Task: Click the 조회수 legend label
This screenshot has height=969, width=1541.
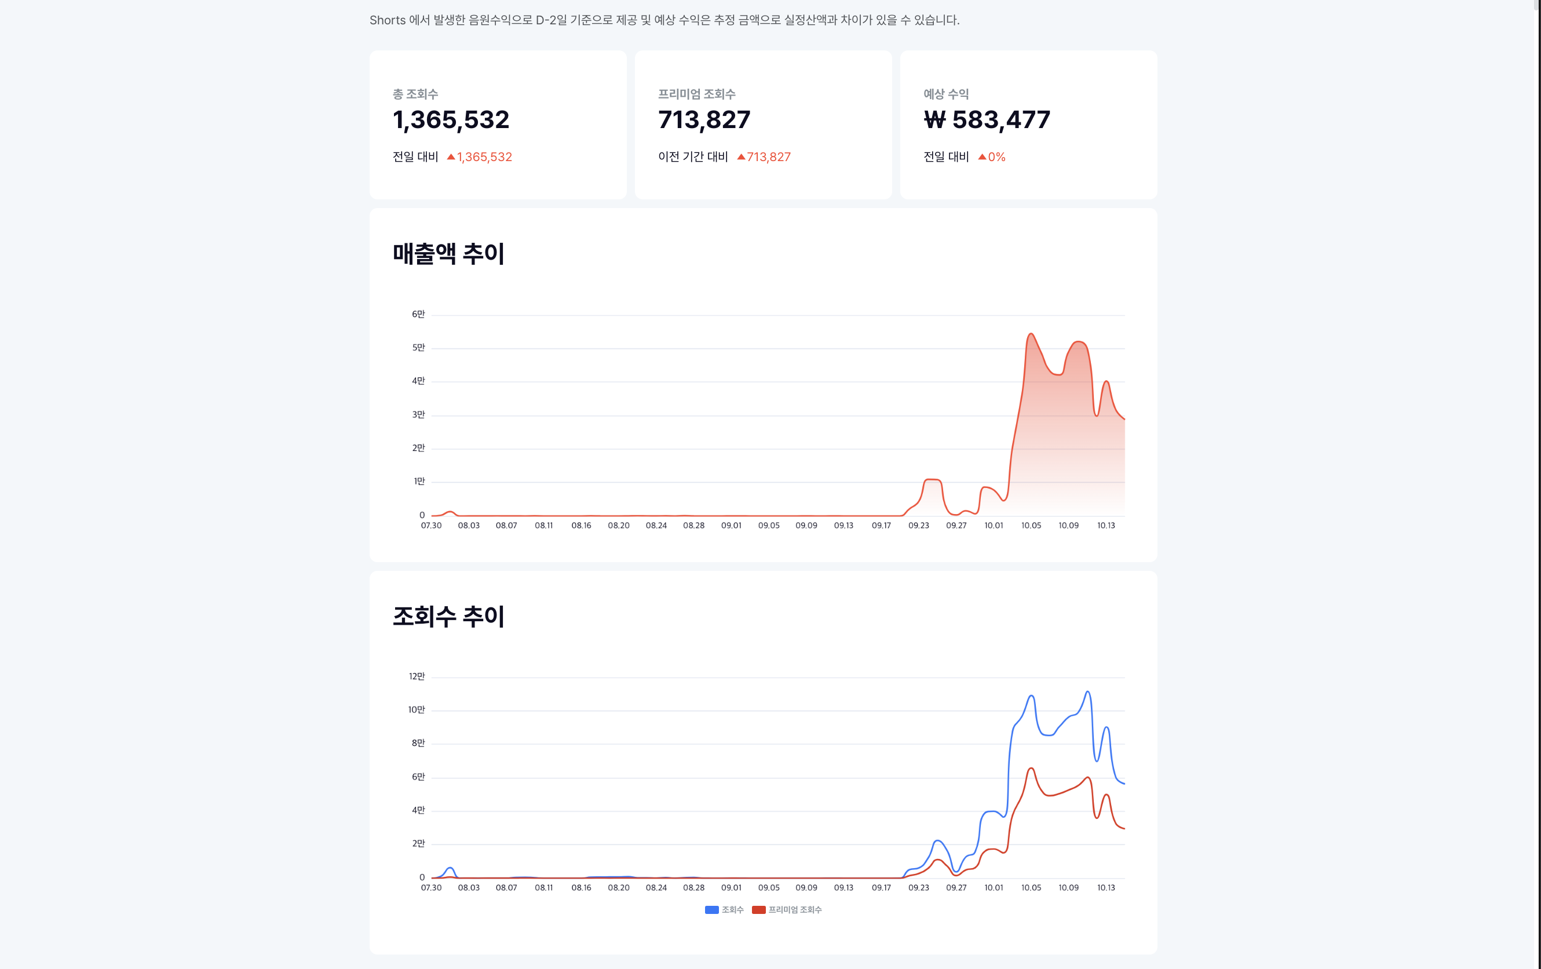Action: point(732,909)
